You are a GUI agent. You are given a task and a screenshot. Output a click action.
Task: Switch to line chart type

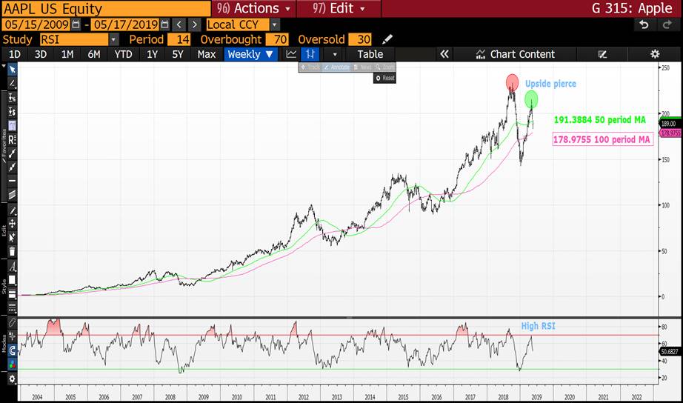tap(291, 54)
